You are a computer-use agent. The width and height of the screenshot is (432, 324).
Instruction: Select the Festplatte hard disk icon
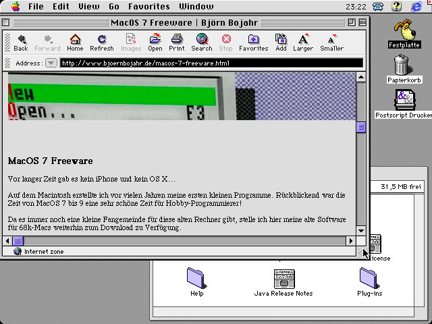pyautogui.click(x=404, y=34)
